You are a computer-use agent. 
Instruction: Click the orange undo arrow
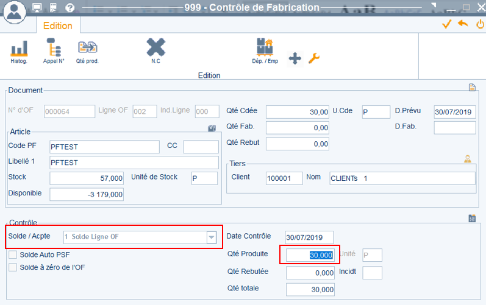pyautogui.click(x=463, y=24)
